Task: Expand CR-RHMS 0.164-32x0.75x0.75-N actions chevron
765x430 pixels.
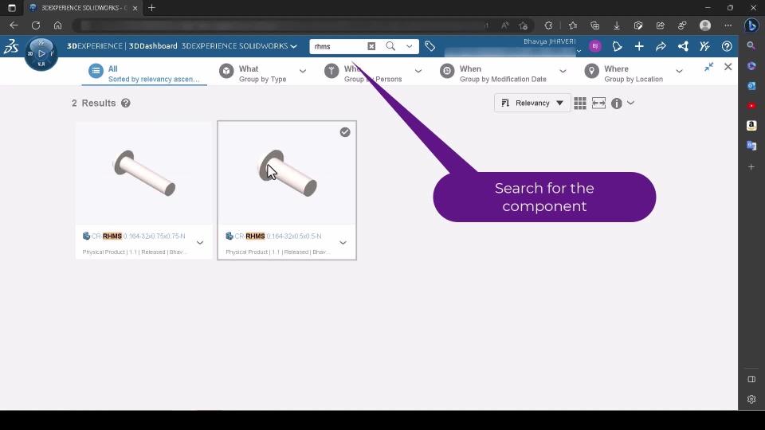Action: (200, 242)
